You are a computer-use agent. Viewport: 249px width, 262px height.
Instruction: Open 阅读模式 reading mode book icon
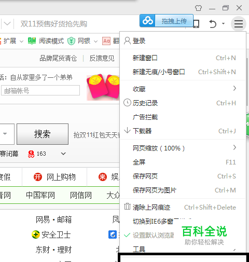[32, 41]
